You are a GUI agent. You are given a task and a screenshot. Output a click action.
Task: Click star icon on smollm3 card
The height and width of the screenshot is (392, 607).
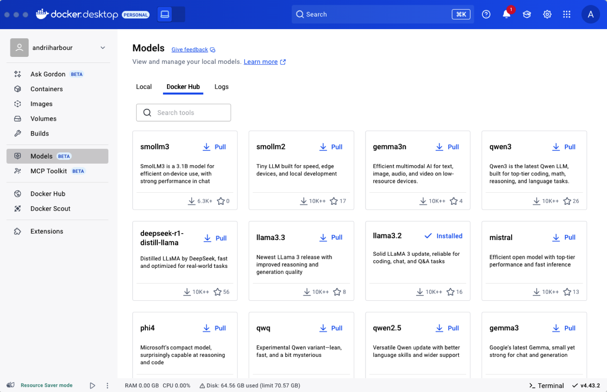221,201
